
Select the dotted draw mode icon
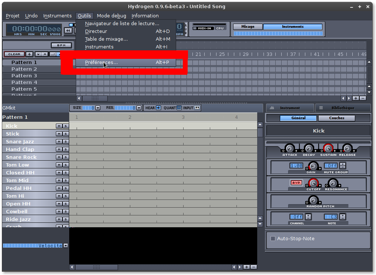point(53,54)
